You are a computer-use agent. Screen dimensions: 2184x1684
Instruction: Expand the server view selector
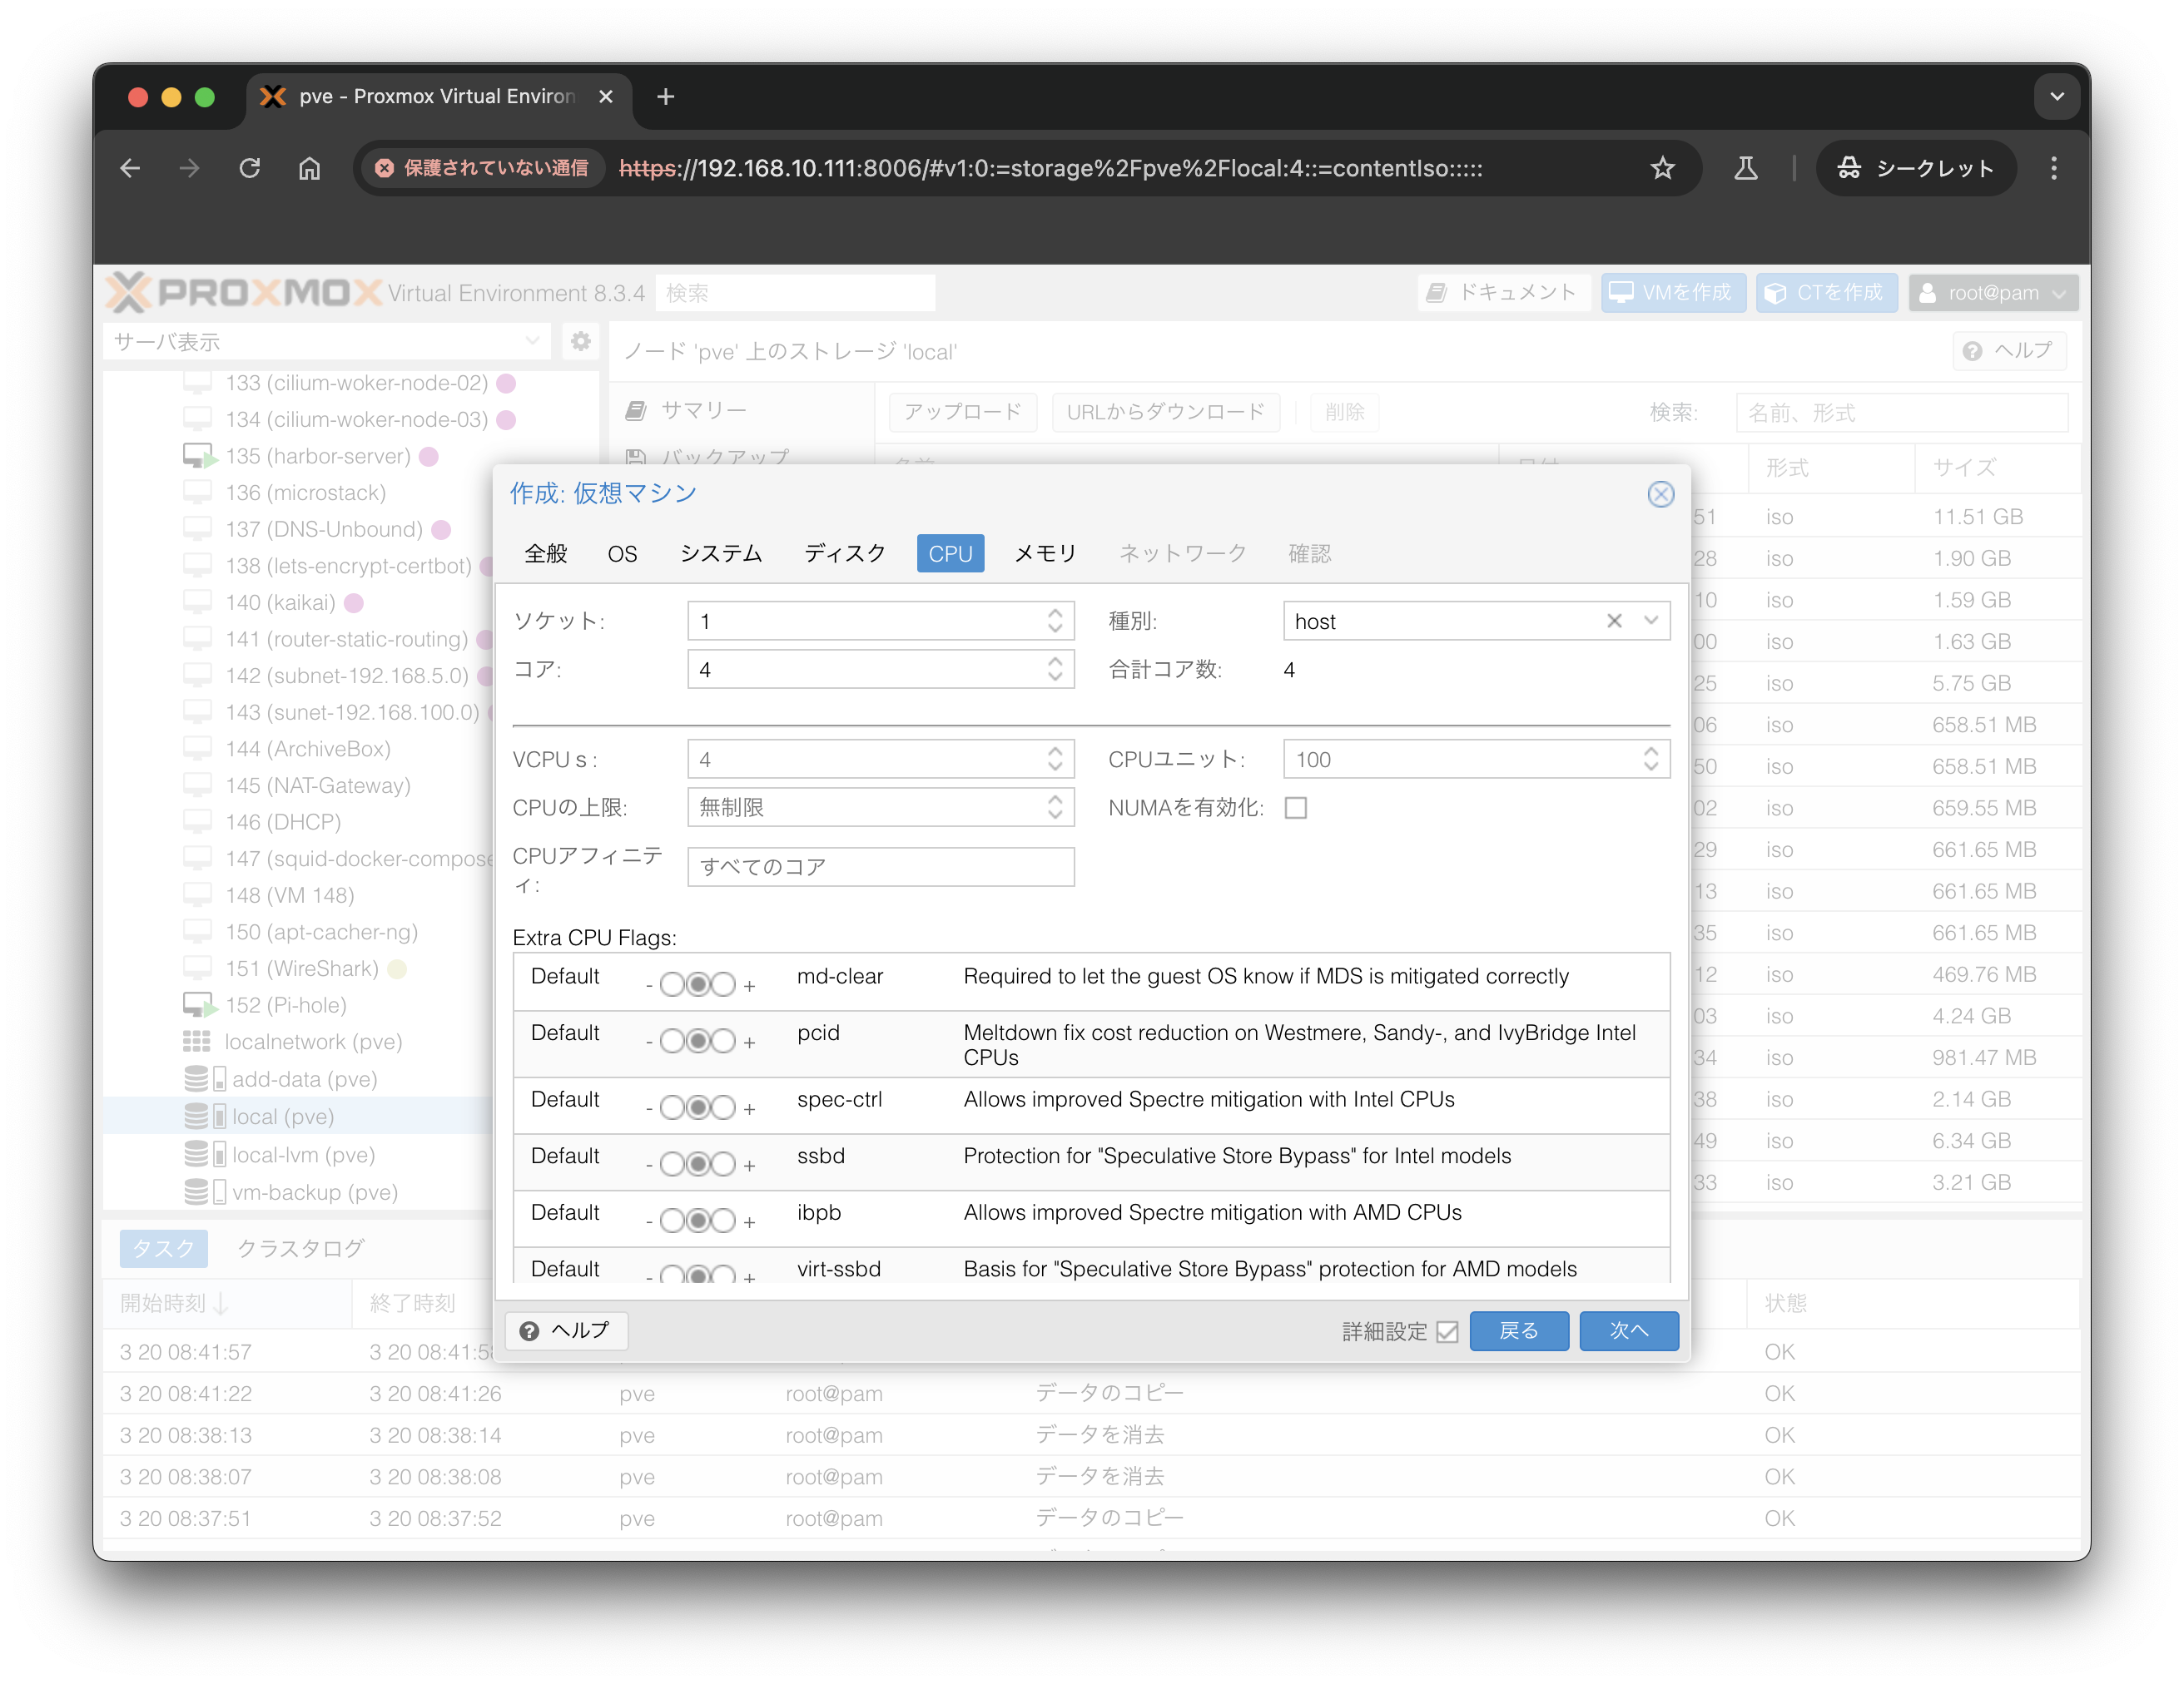pyautogui.click(x=531, y=342)
